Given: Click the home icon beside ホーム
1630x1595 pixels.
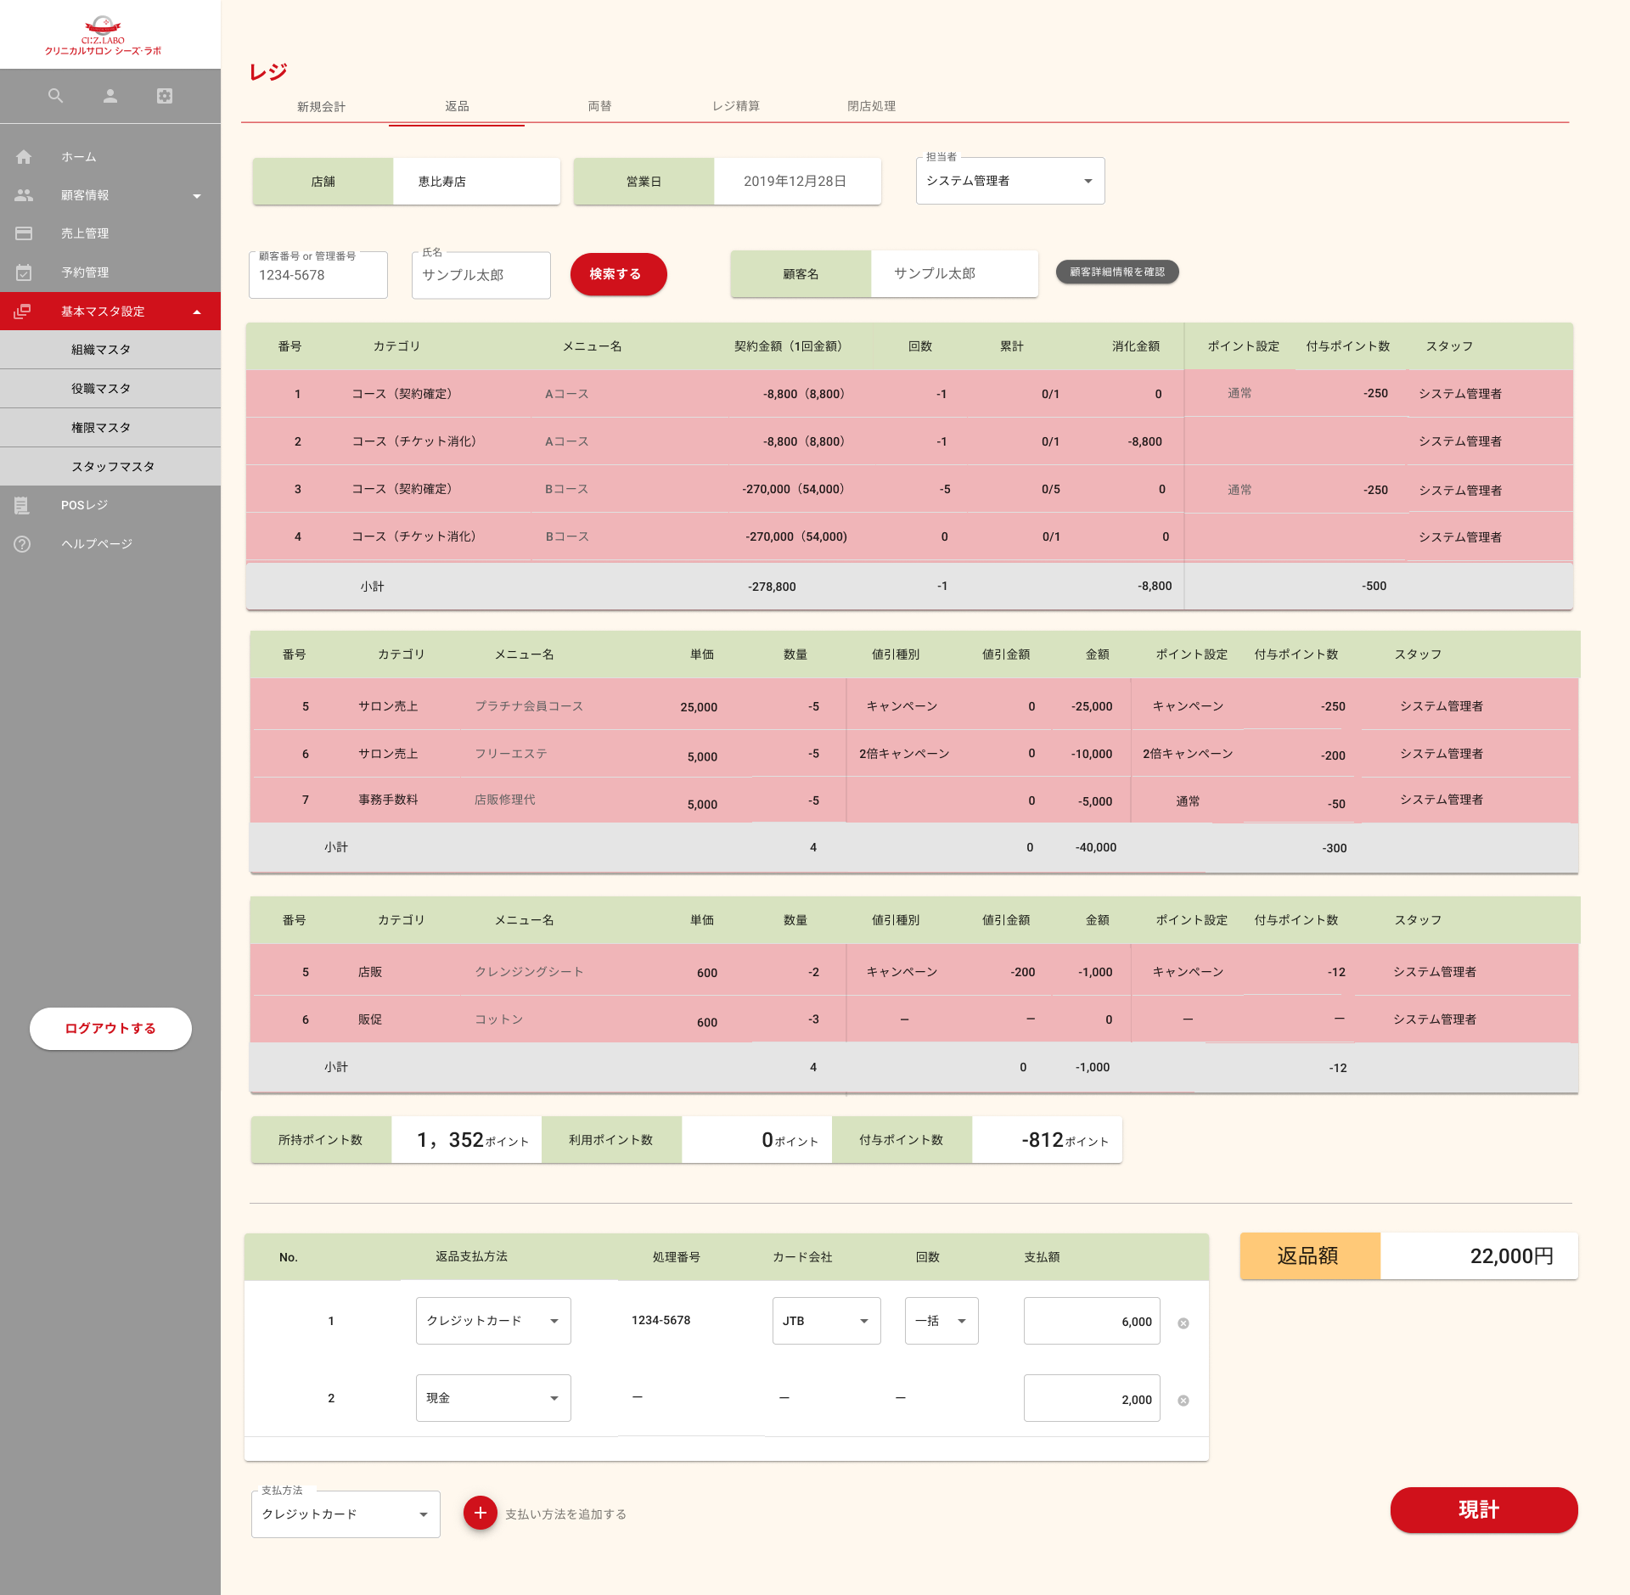Looking at the screenshot, I should click(x=24, y=157).
